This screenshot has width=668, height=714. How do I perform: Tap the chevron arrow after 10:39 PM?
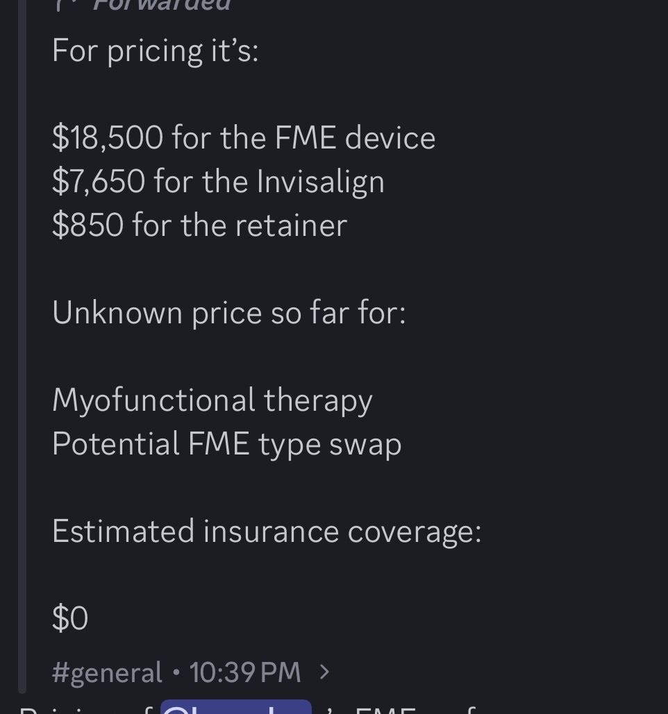click(324, 672)
